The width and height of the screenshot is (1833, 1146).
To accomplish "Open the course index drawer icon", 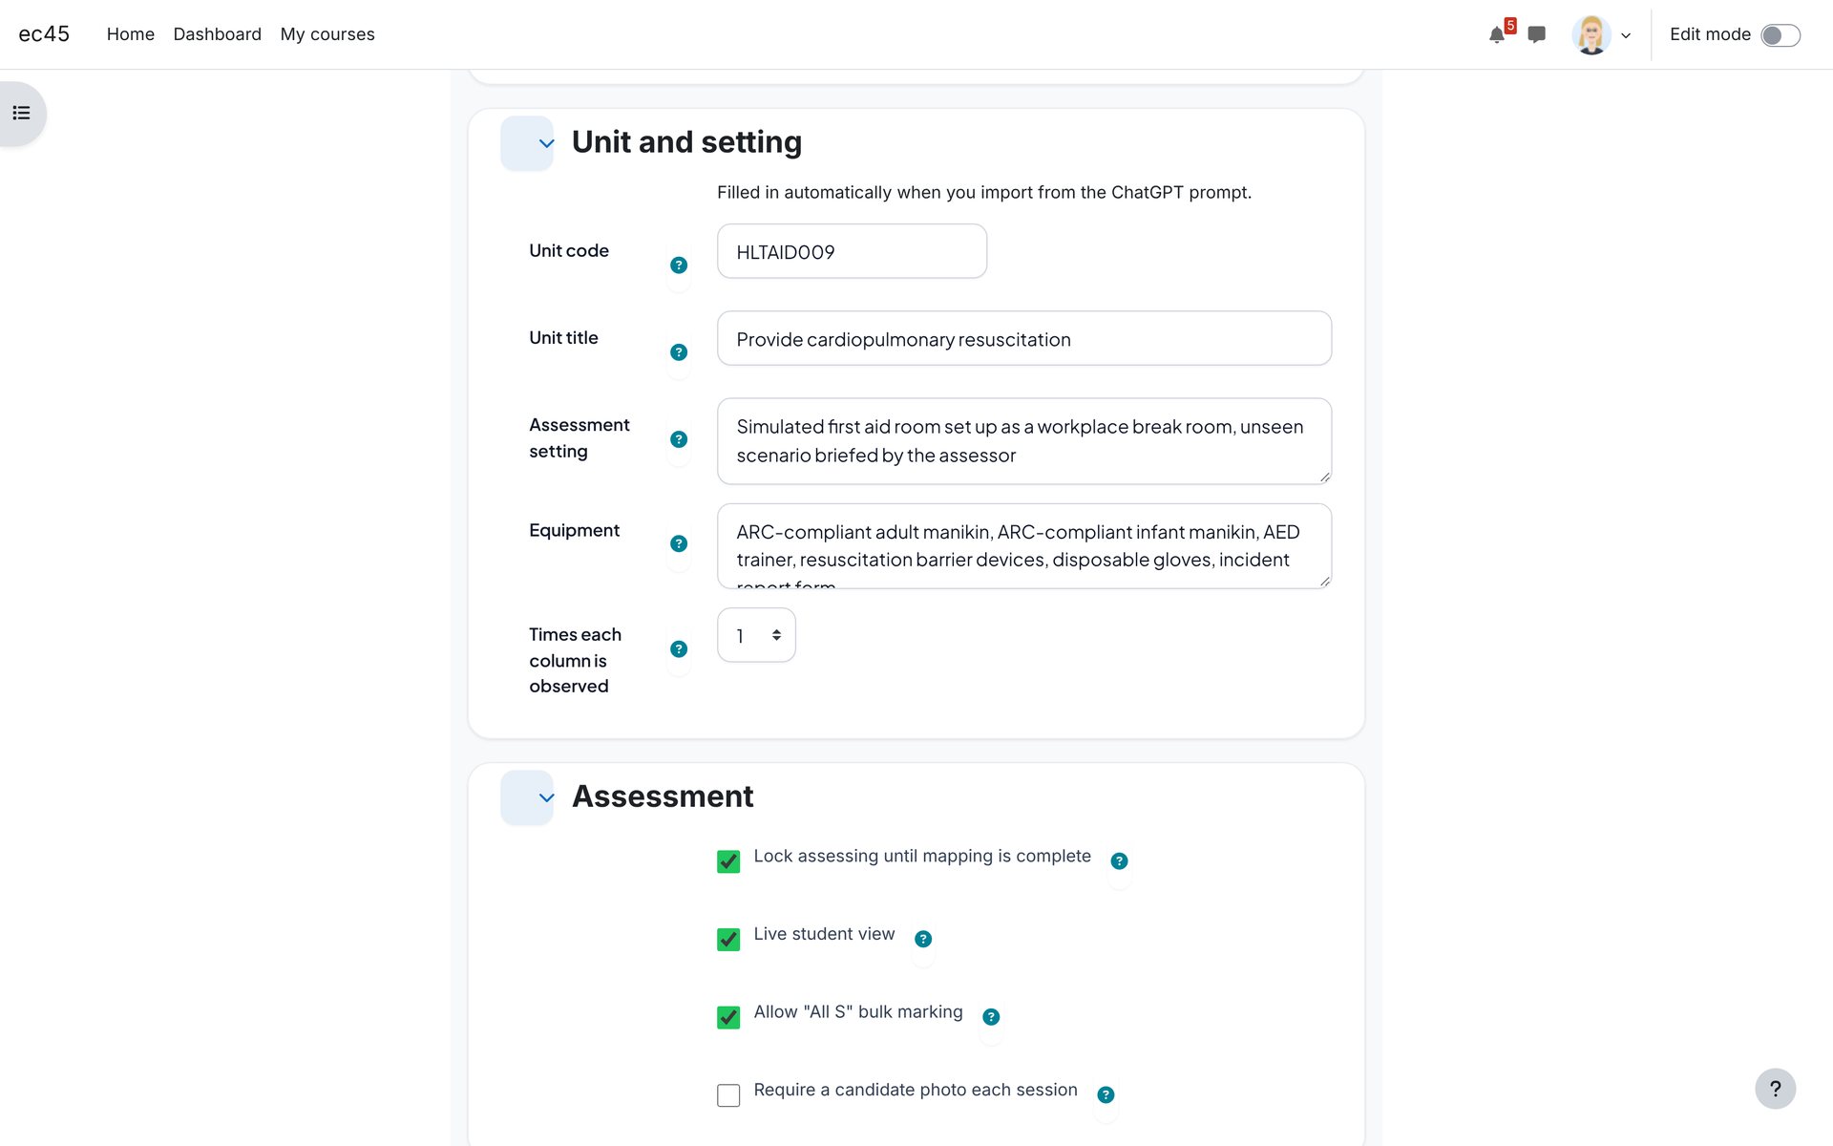I will (21, 114).
